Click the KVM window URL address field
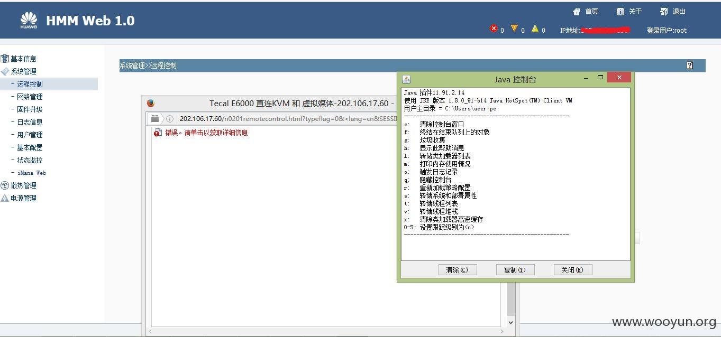 coord(288,118)
